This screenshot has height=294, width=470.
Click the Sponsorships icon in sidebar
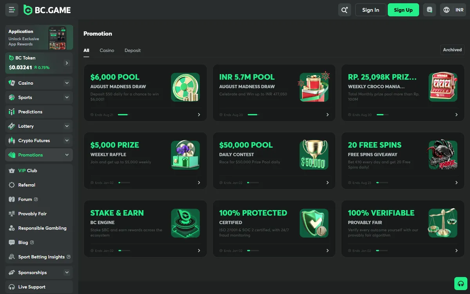11,272
